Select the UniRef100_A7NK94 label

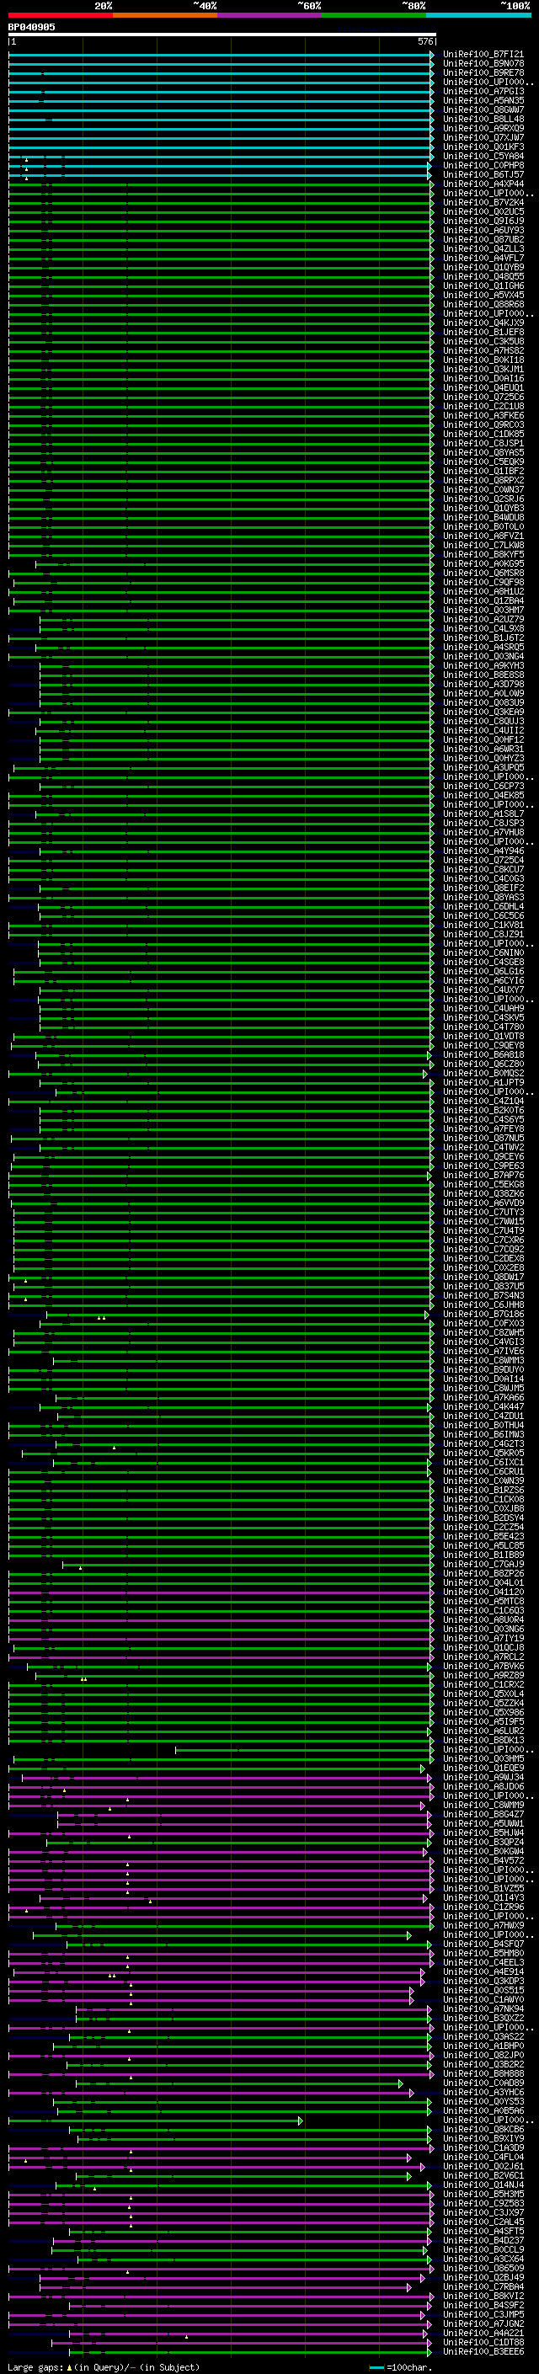(x=483, y=2009)
